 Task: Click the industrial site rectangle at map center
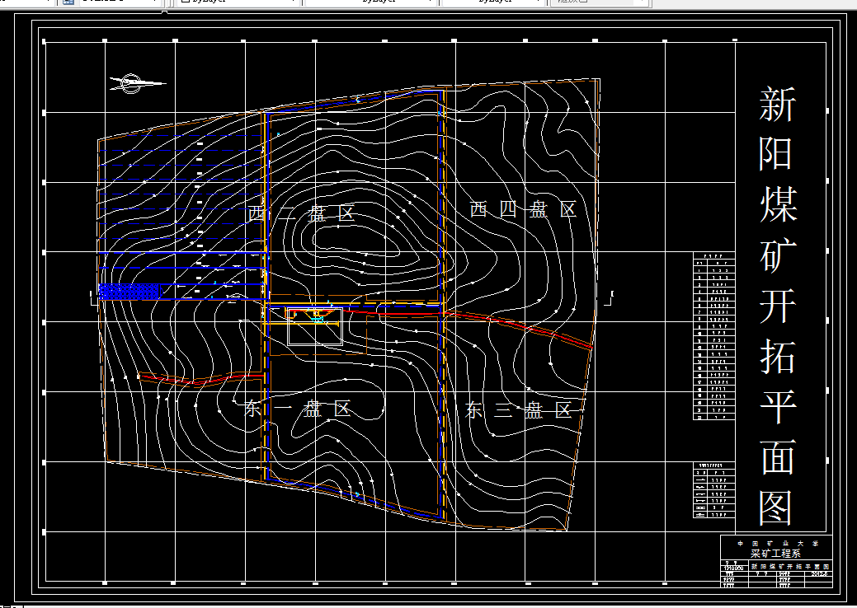tap(316, 325)
